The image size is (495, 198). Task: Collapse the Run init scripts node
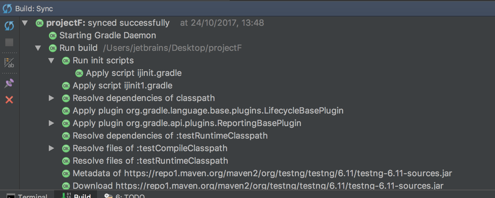(51, 61)
